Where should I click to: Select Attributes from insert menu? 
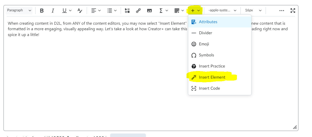[x=220, y=22]
